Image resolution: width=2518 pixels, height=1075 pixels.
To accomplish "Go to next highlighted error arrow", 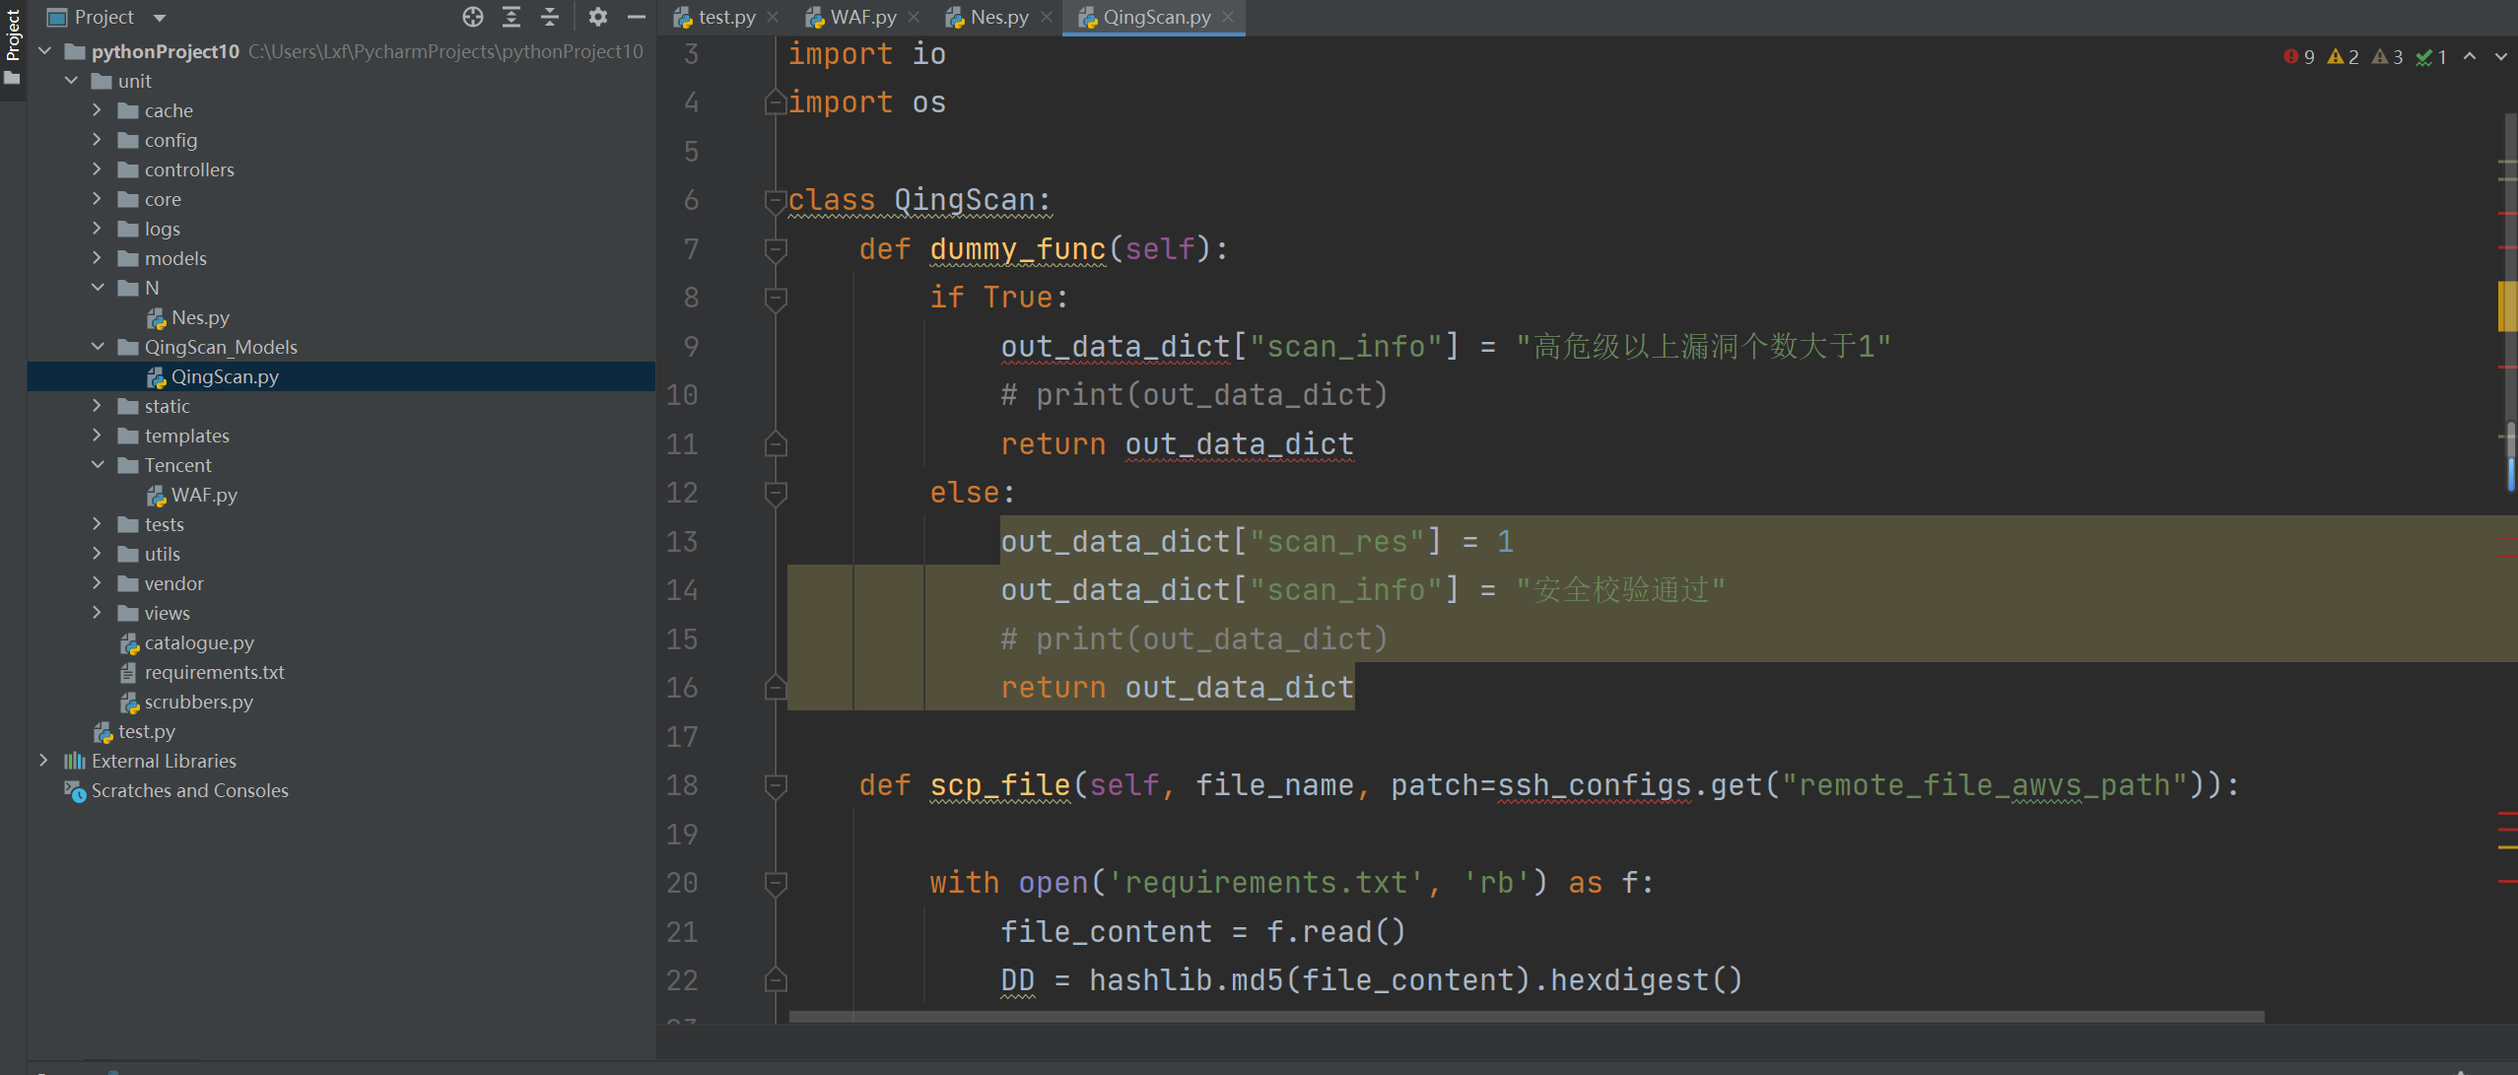I will pyautogui.click(x=2501, y=56).
